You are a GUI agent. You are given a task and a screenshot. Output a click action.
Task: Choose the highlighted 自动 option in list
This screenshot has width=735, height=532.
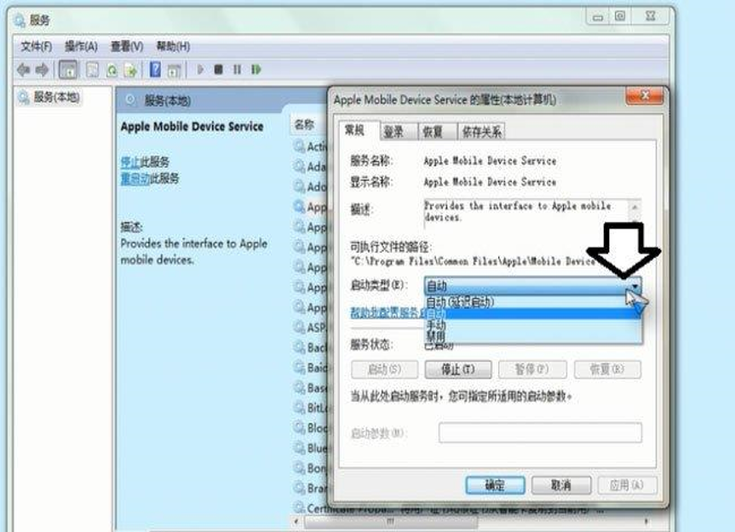click(533, 313)
